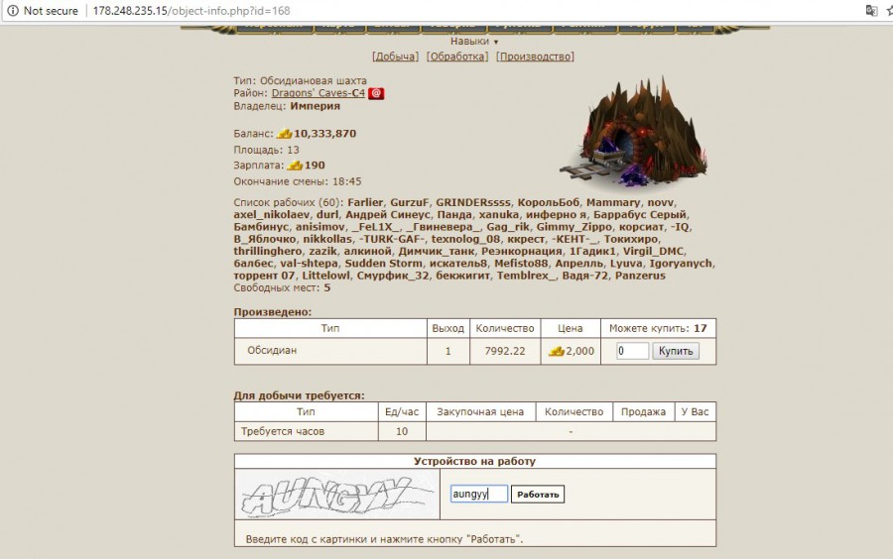Open worker Андрей Синеус's profile
The height and width of the screenshot is (559, 893).
coord(387,215)
